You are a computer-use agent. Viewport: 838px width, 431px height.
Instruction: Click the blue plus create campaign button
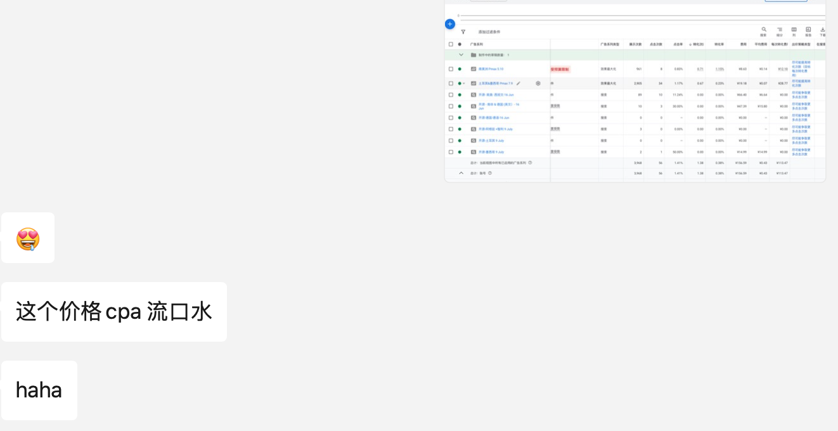450,24
